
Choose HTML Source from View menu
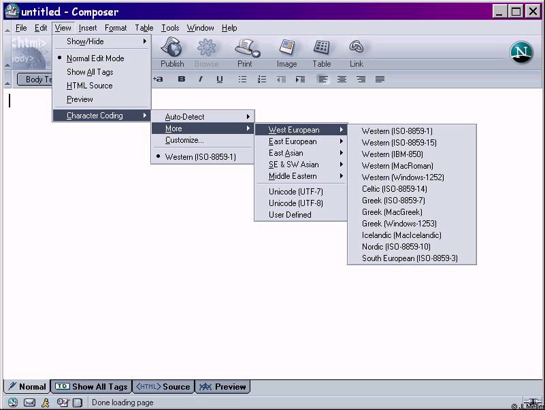[101, 86]
